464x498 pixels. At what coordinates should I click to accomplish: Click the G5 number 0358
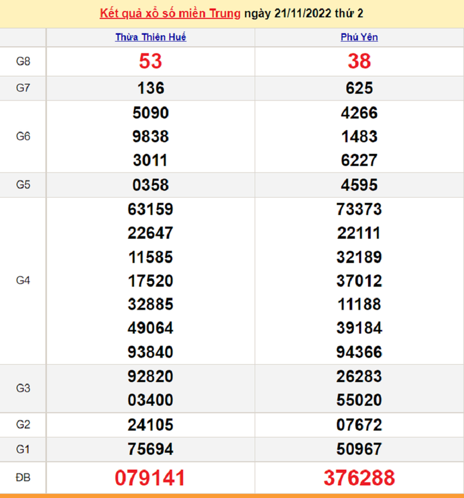coord(151,186)
